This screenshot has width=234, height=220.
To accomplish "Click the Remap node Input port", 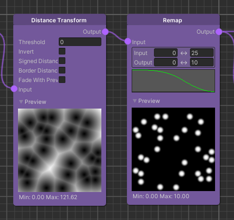I will pos(127,41).
